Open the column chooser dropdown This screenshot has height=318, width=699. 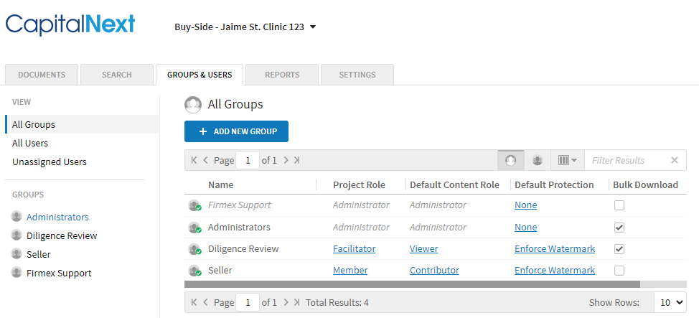pos(567,160)
